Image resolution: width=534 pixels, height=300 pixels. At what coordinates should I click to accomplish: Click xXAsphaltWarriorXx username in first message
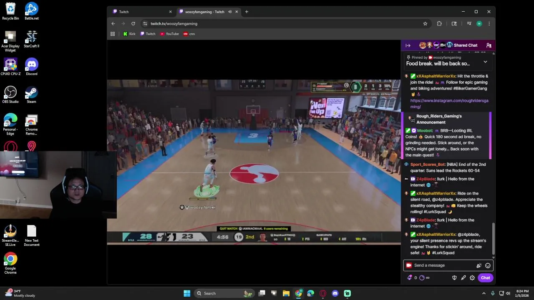pos(436,76)
